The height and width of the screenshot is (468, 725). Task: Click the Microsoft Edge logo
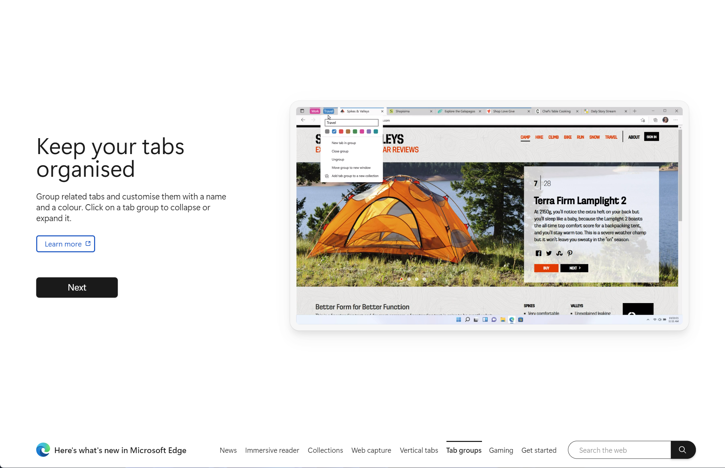click(x=43, y=450)
